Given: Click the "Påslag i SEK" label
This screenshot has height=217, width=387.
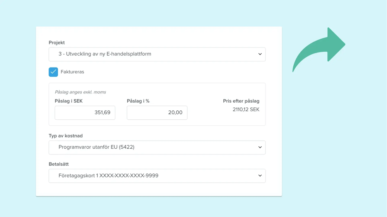Looking at the screenshot, I should (x=68, y=101).
